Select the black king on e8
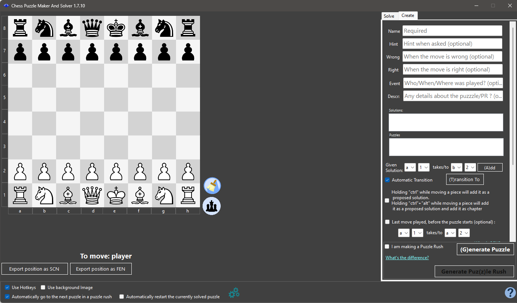Image resolution: width=517 pixels, height=303 pixels. pyautogui.click(x=116, y=28)
